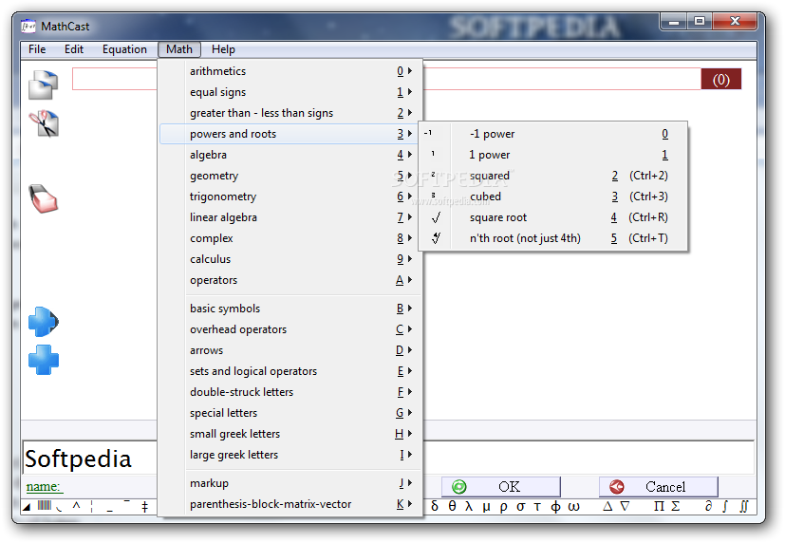Insert capital Delta Δ symbol
The image size is (785, 543).
607,506
